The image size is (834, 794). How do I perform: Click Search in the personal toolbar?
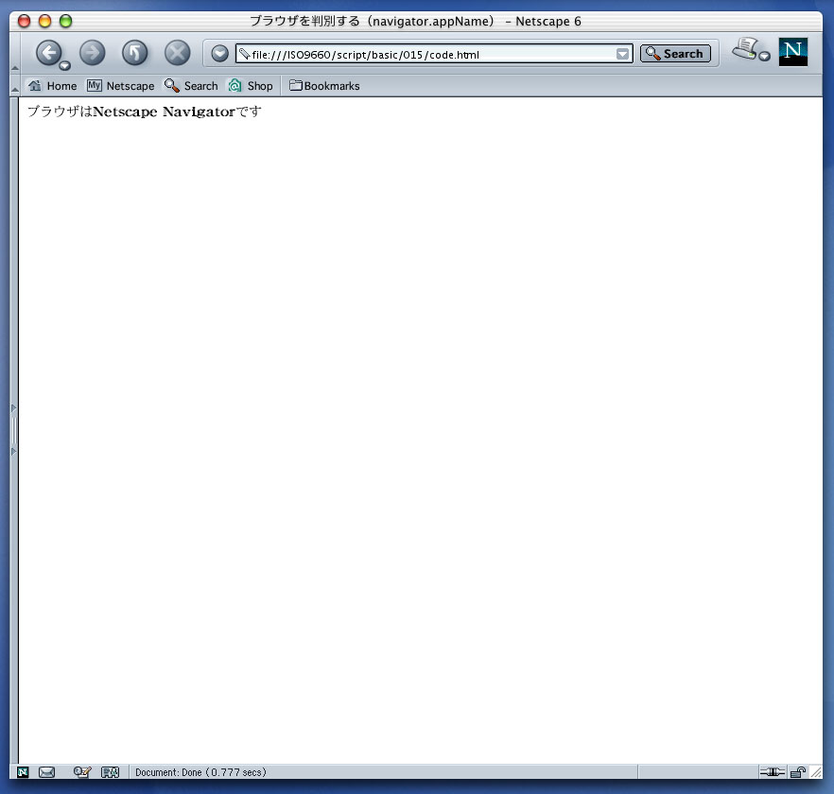[x=191, y=86]
